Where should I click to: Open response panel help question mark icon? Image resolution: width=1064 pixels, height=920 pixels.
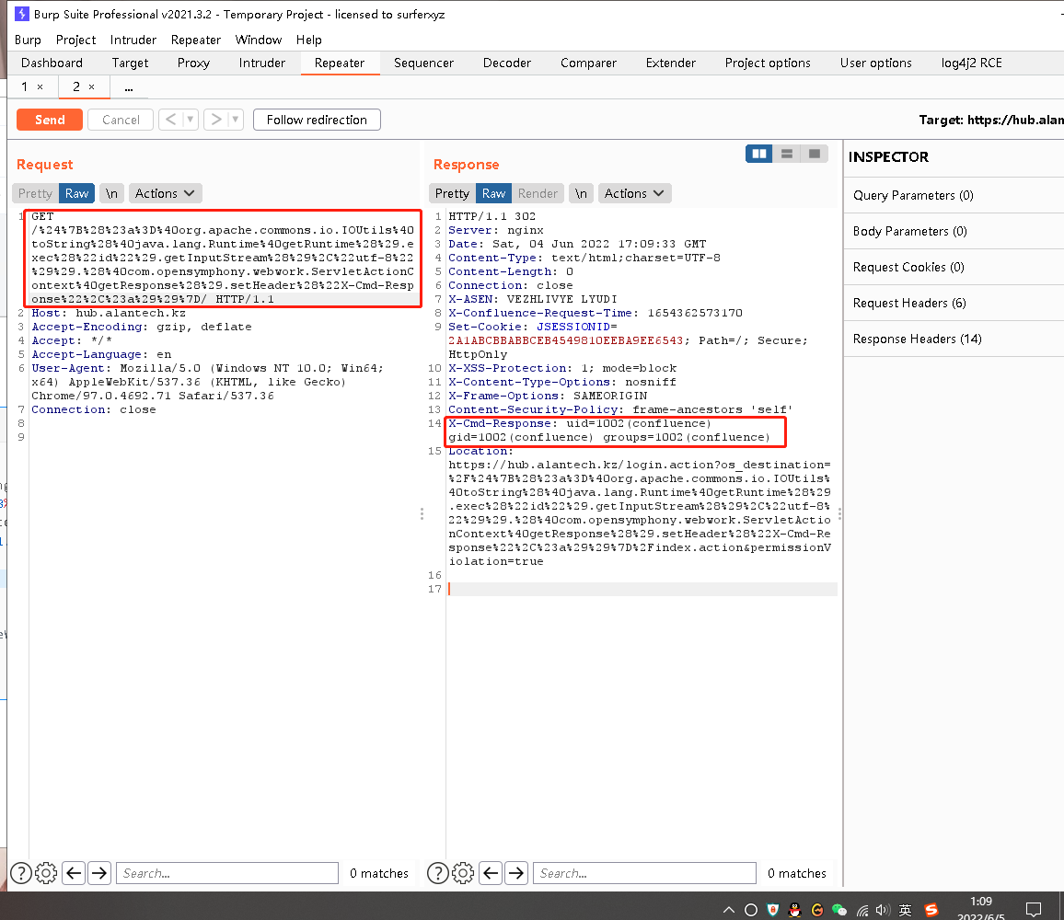pyautogui.click(x=438, y=873)
